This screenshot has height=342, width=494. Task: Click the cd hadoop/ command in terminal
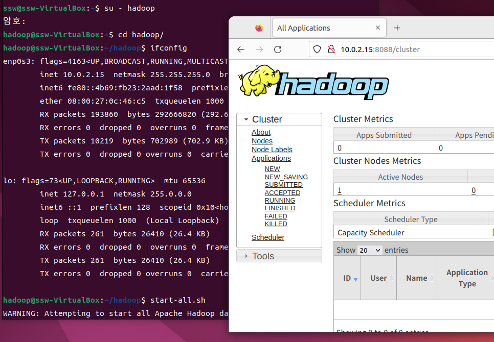pos(141,35)
